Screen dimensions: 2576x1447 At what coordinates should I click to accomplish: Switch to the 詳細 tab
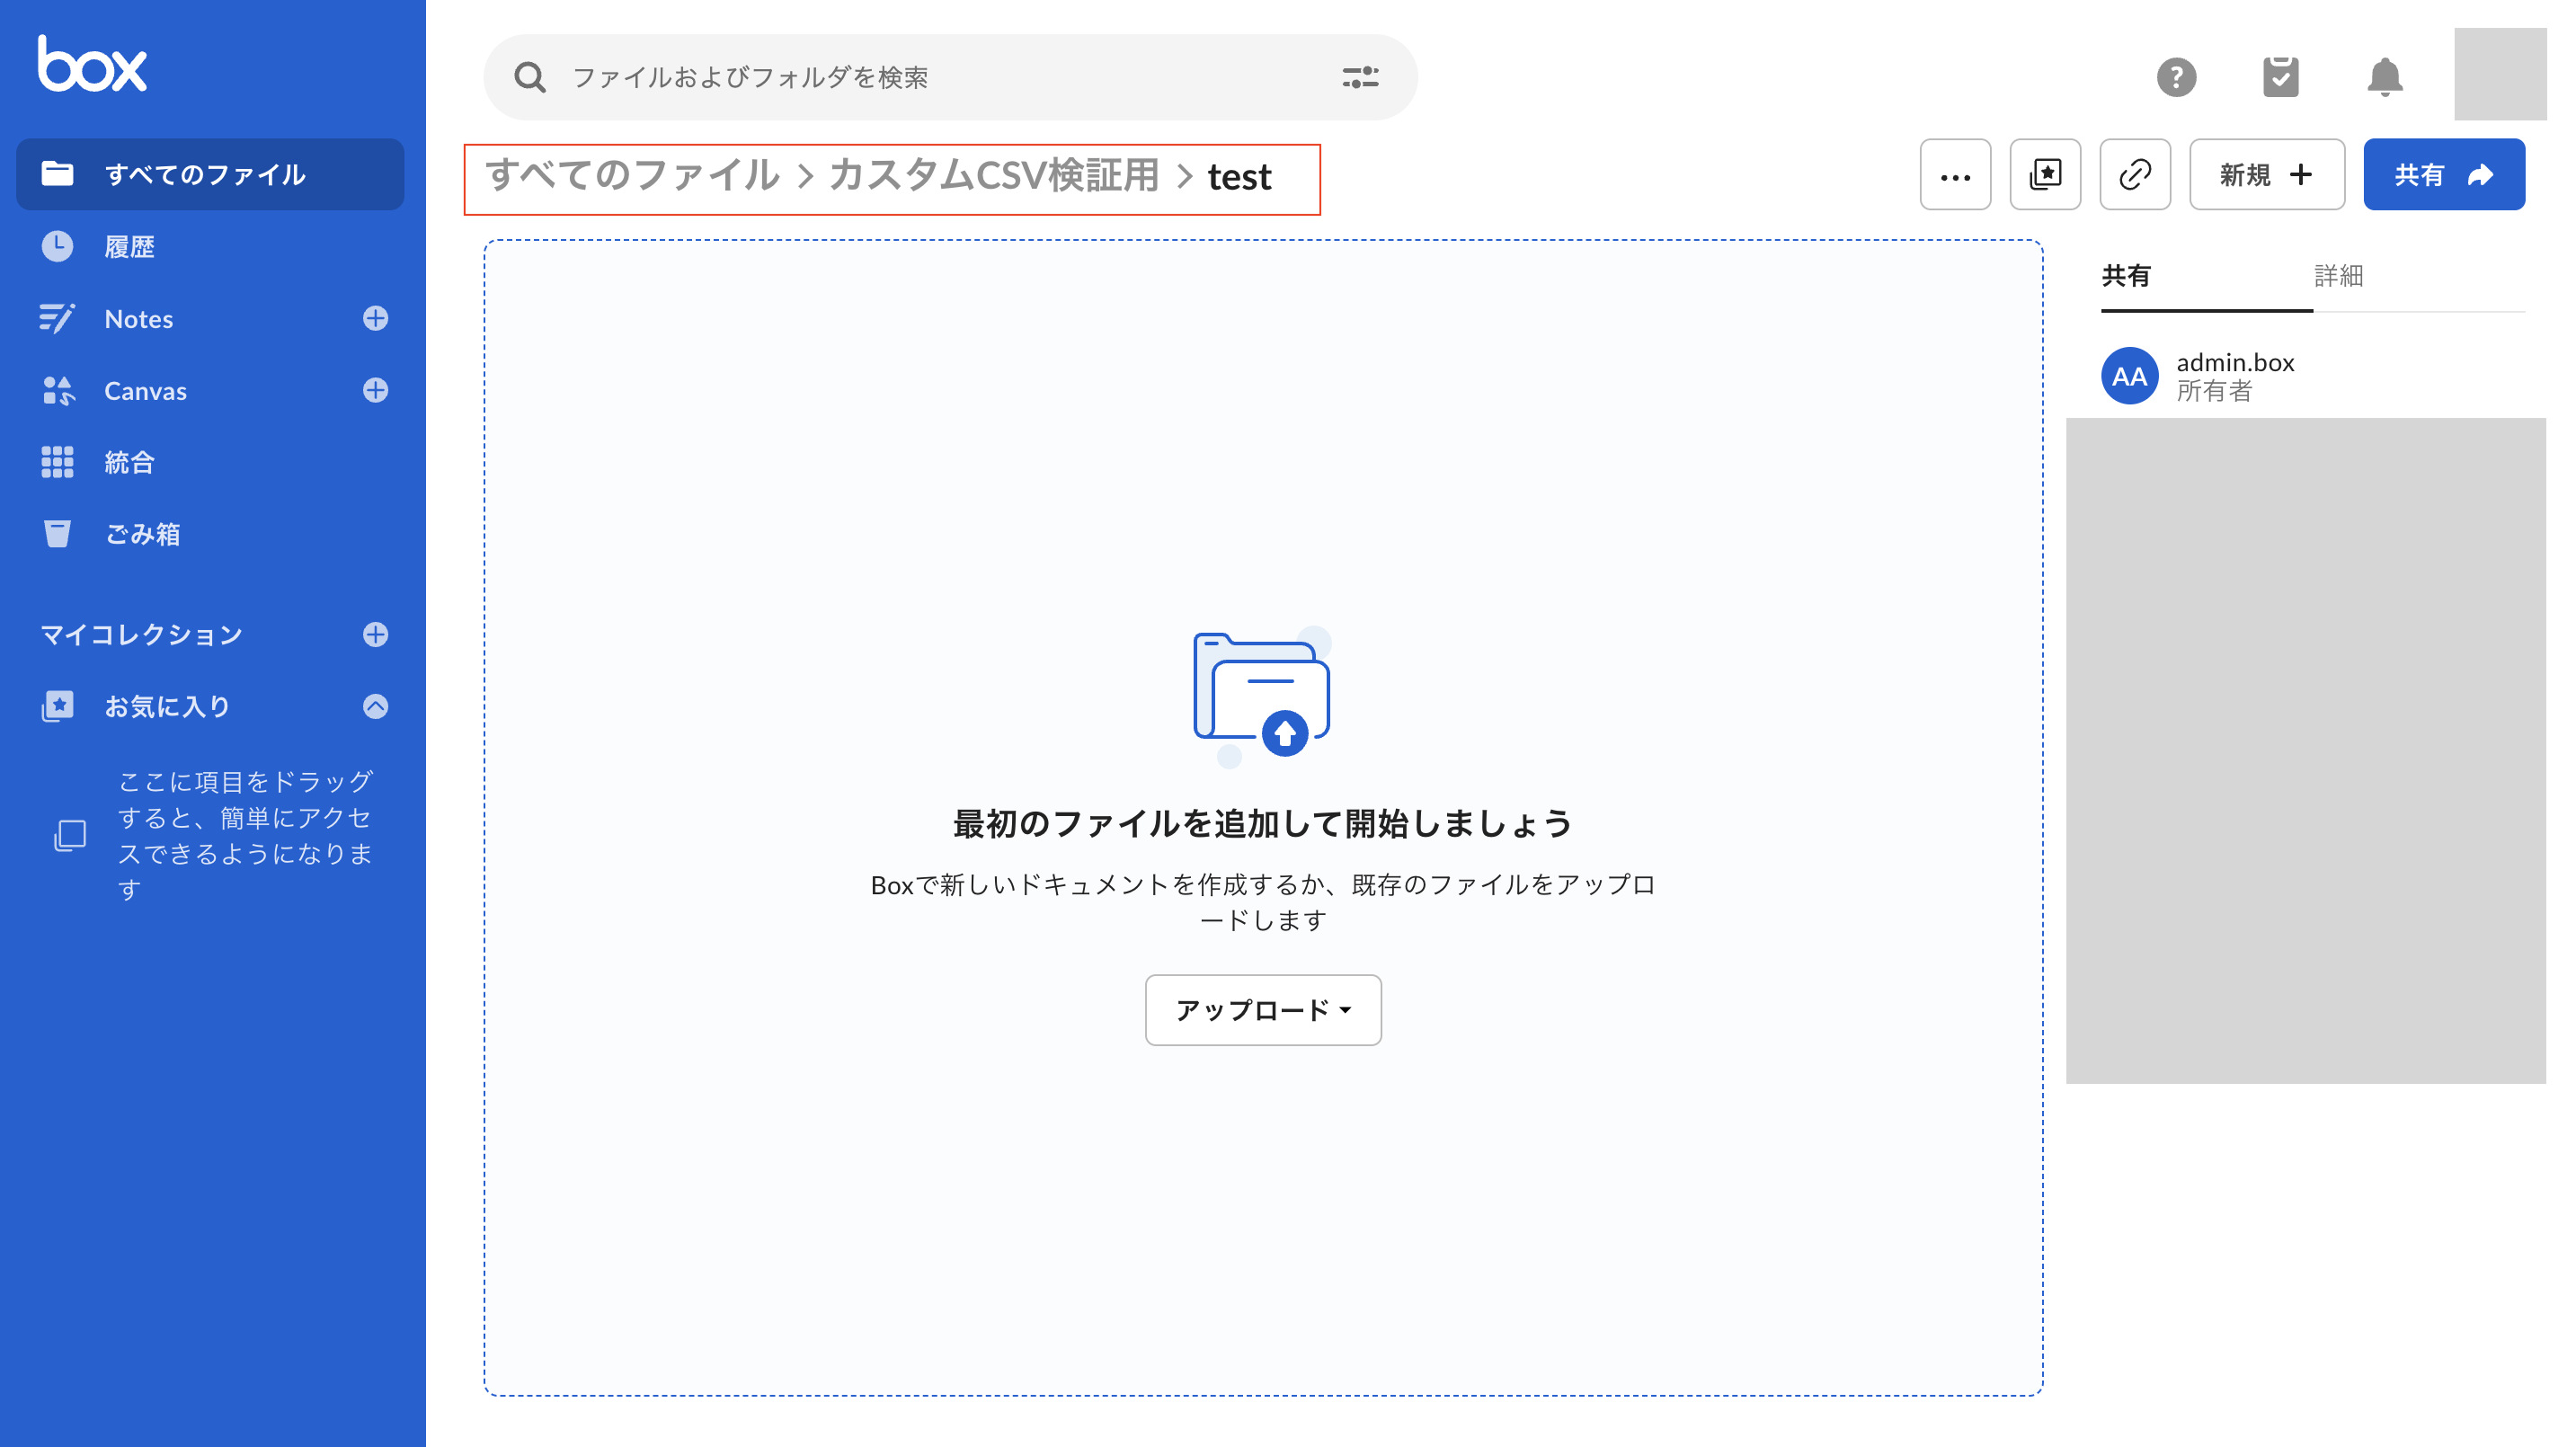[2338, 276]
